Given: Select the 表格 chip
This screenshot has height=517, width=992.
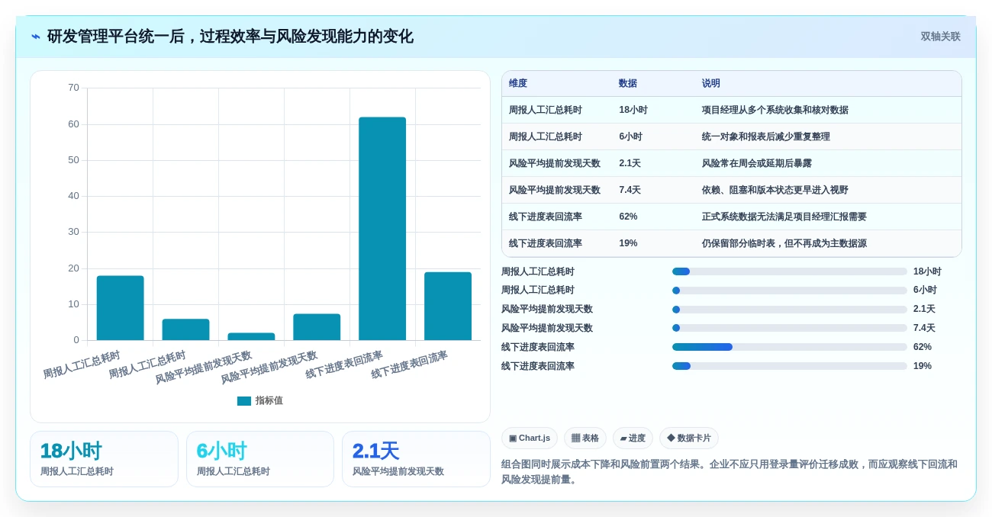Looking at the screenshot, I should tap(585, 438).
